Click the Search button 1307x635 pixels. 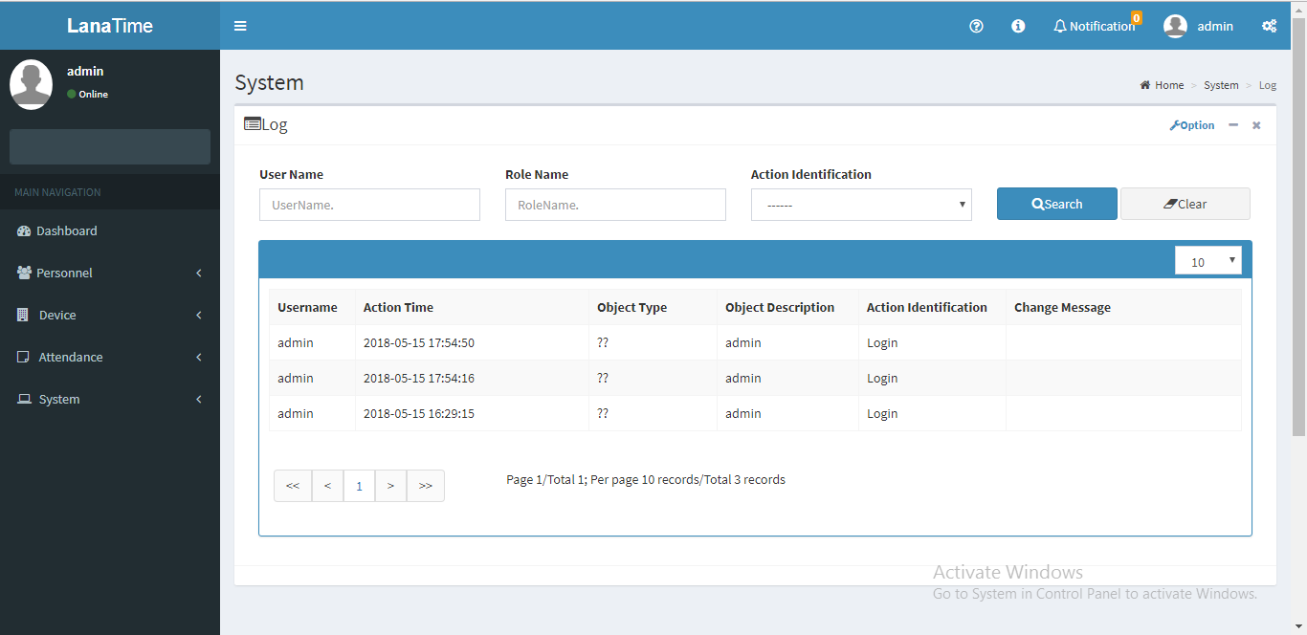[x=1056, y=203]
